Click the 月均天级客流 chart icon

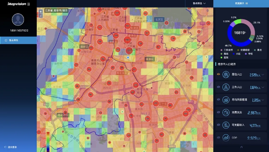(x=226, y=100)
